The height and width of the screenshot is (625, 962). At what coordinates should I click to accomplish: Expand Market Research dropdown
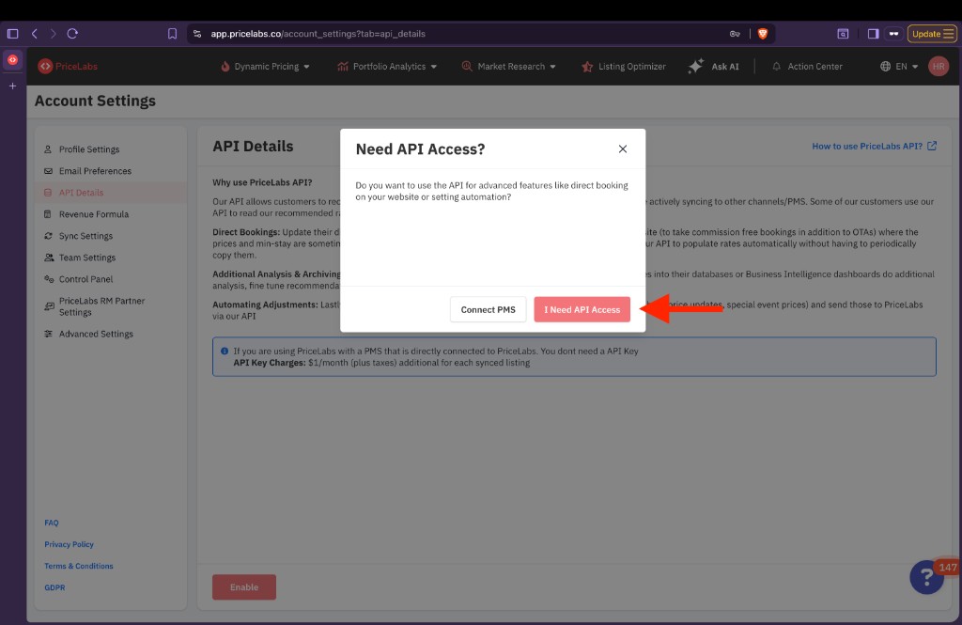click(x=508, y=67)
